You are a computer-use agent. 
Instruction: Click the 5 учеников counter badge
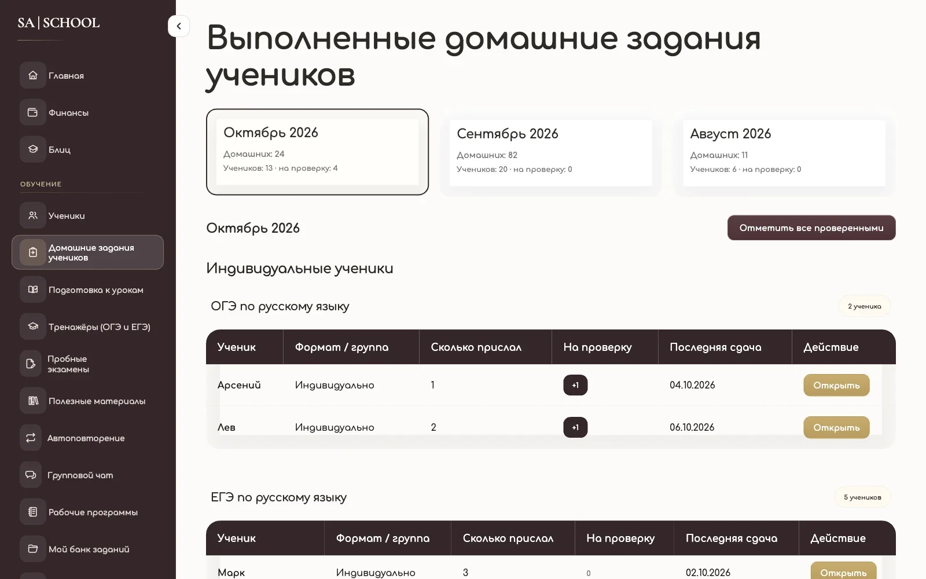point(862,497)
